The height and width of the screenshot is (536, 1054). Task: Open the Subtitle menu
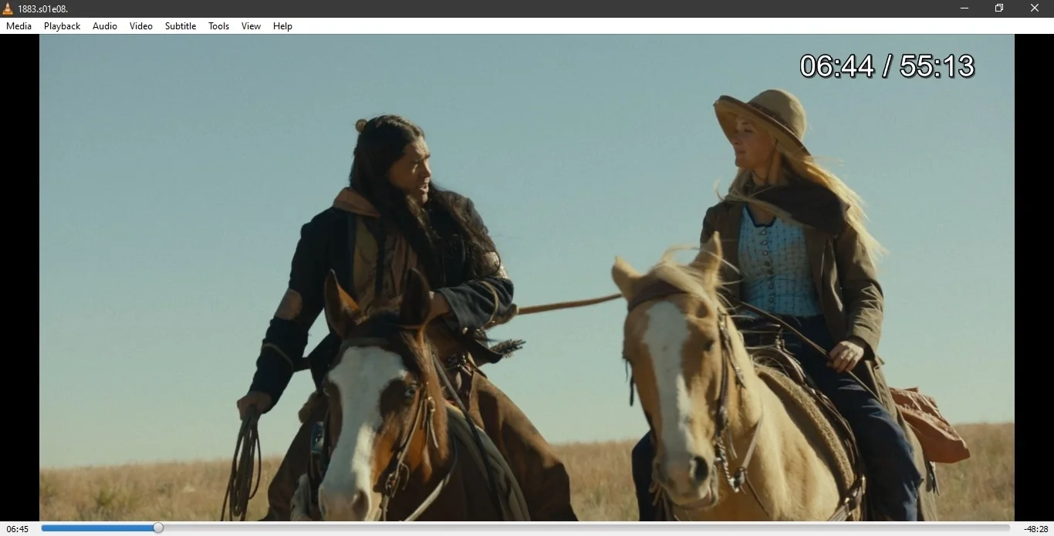[181, 26]
